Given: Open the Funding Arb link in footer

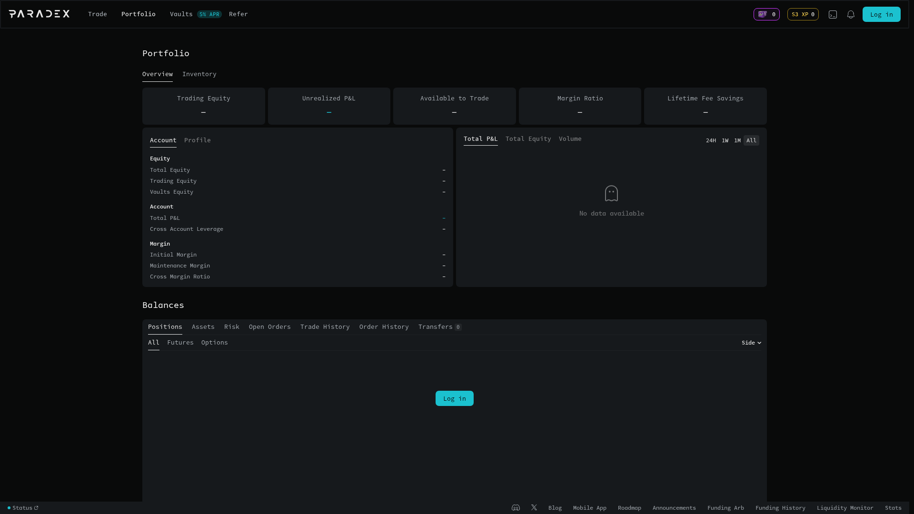Looking at the screenshot, I should (x=725, y=508).
